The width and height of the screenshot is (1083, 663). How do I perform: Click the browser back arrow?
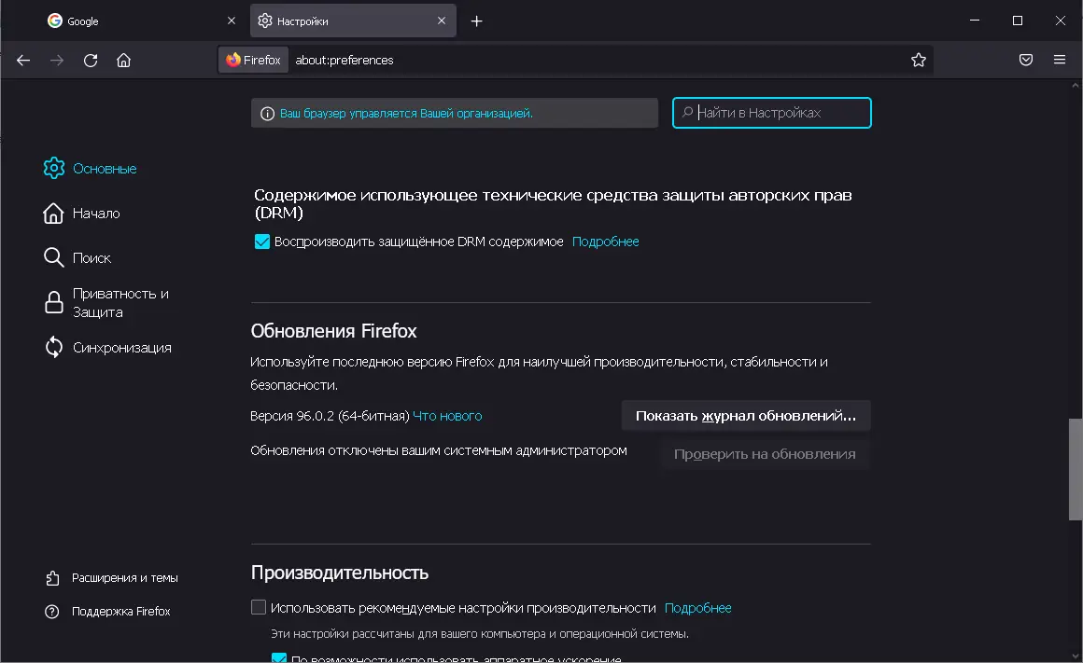coord(24,60)
